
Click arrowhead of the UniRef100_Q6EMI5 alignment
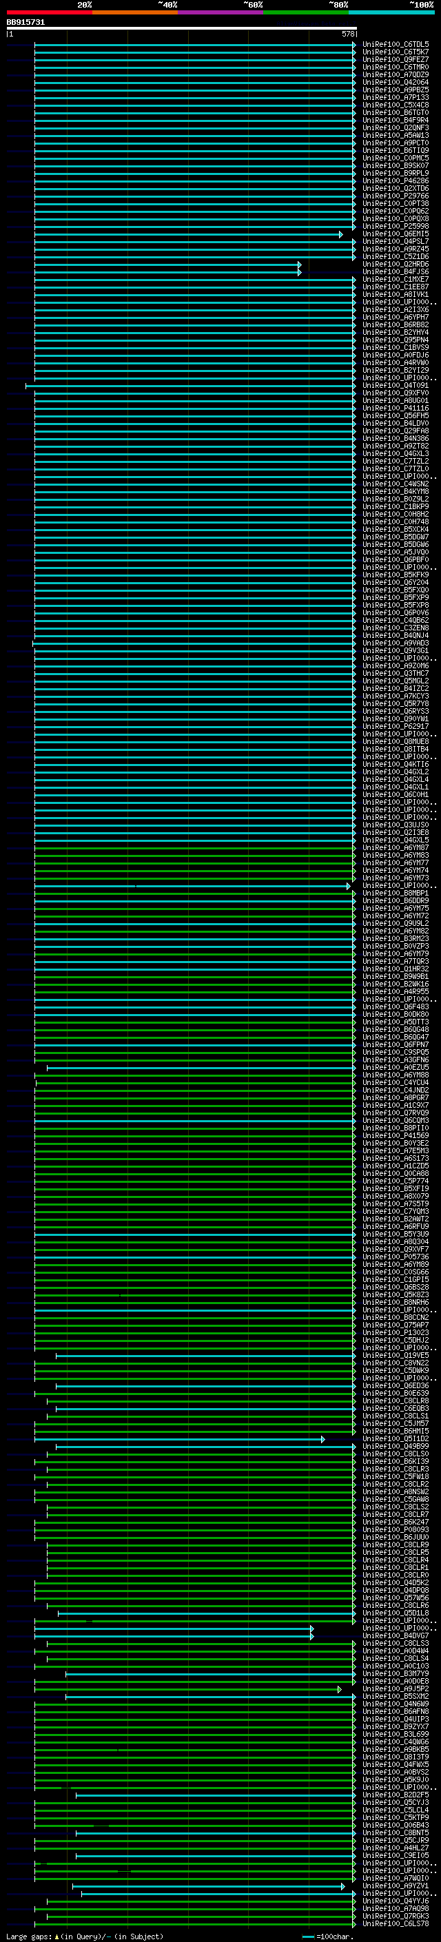point(340,234)
